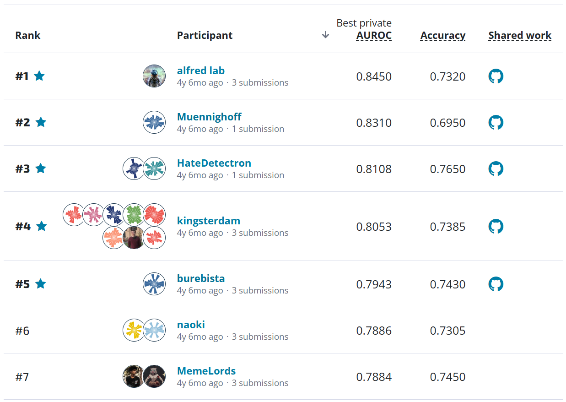The width and height of the screenshot is (566, 402).
Task: Click the star icon next to rank #1
Action: pyautogui.click(x=39, y=76)
